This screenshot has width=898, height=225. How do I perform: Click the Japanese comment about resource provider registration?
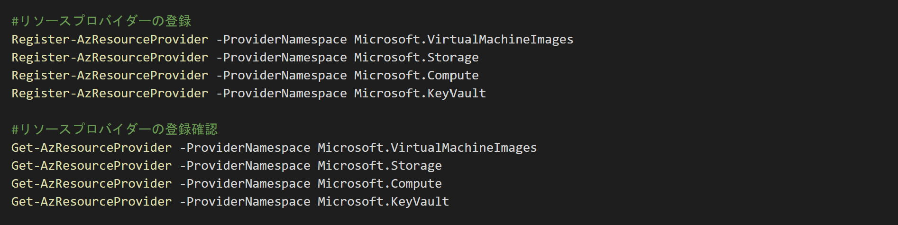pos(101,21)
